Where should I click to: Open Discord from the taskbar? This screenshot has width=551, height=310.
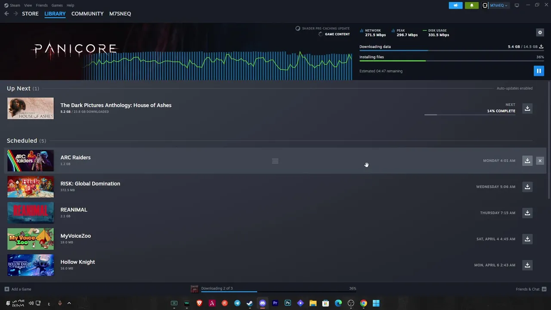[x=263, y=303]
